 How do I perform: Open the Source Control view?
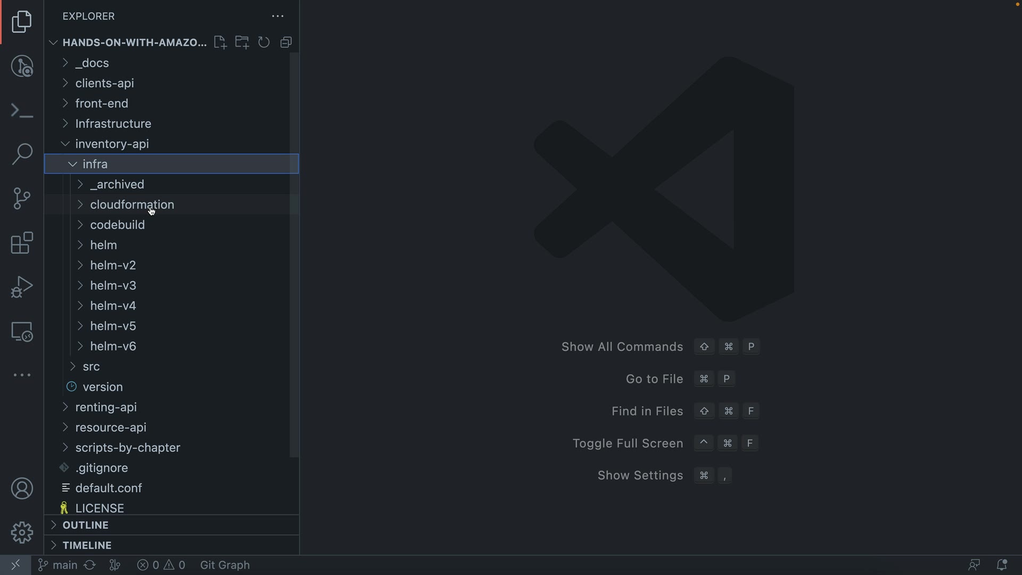[x=22, y=199]
